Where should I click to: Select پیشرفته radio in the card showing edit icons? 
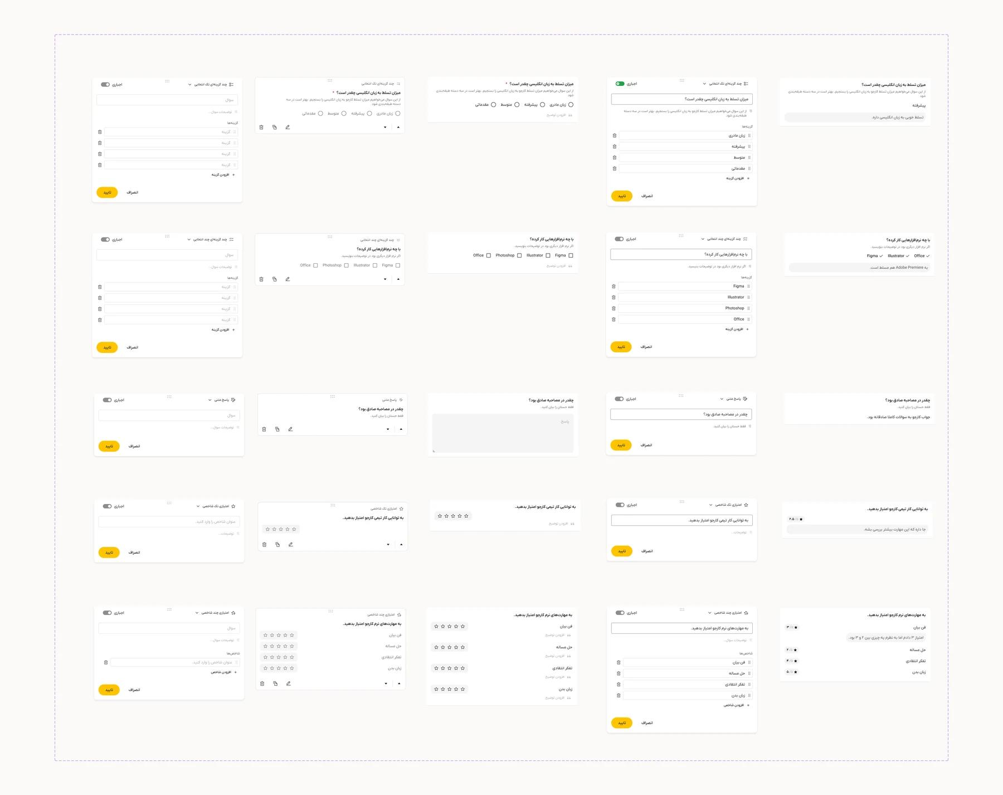369,113
